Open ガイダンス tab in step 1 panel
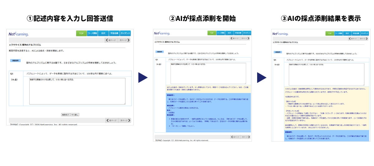Image resolution: width=374 pixels, height=166 pixels. pos(125,33)
